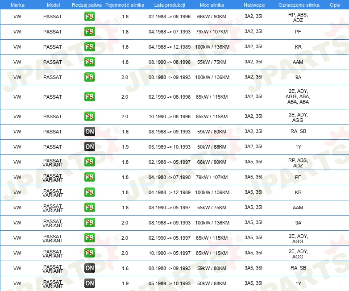Viewport: 349px width, 291px height.
Task: Click petrol icon in PASSAT 04.1988 -> 07.1993 row
Action: (89, 32)
